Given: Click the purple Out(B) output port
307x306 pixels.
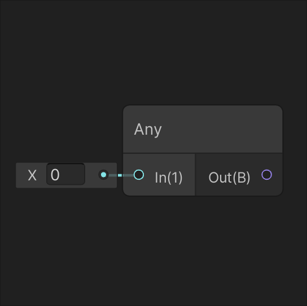Looking at the screenshot, I should tap(267, 175).
